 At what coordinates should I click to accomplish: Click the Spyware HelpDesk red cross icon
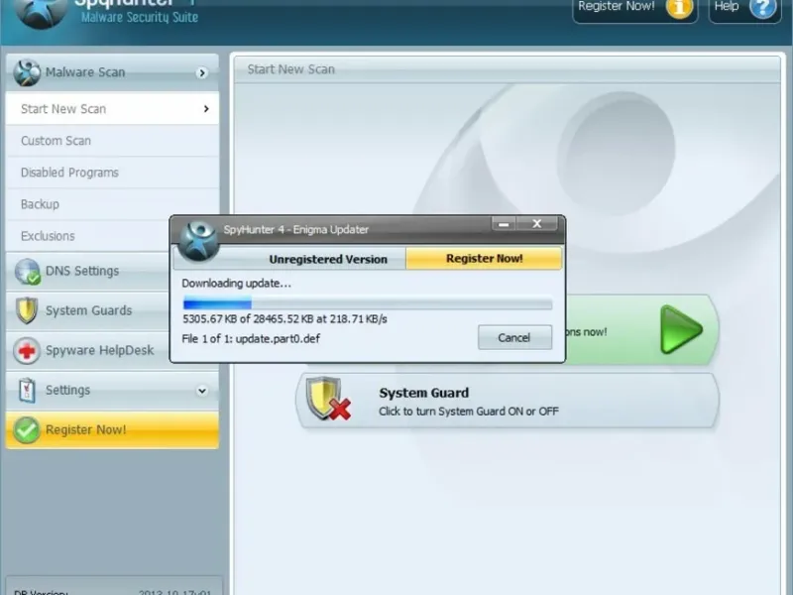27,350
